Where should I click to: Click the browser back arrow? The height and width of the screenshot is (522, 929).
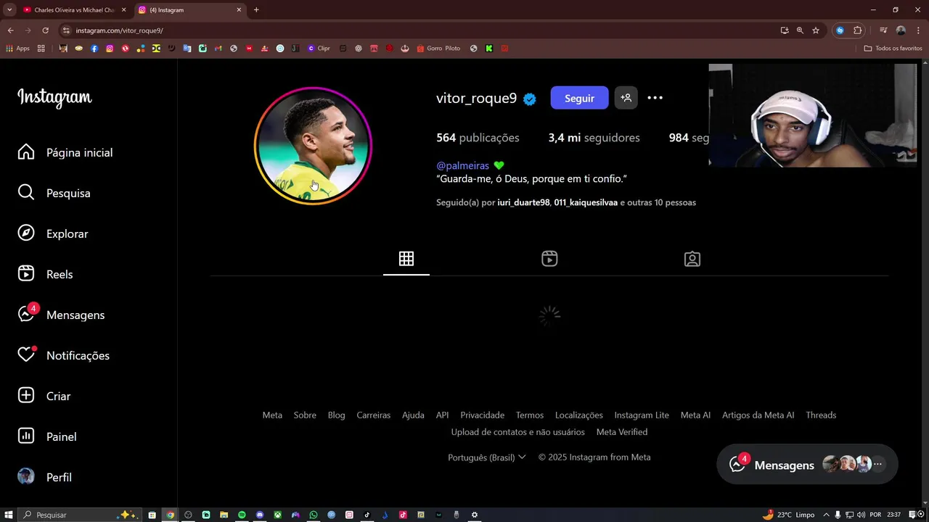coord(10,30)
